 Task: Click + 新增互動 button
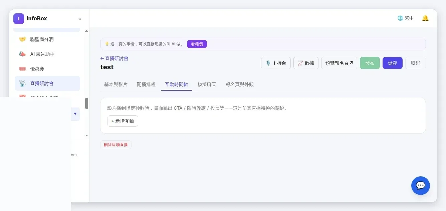point(123,121)
